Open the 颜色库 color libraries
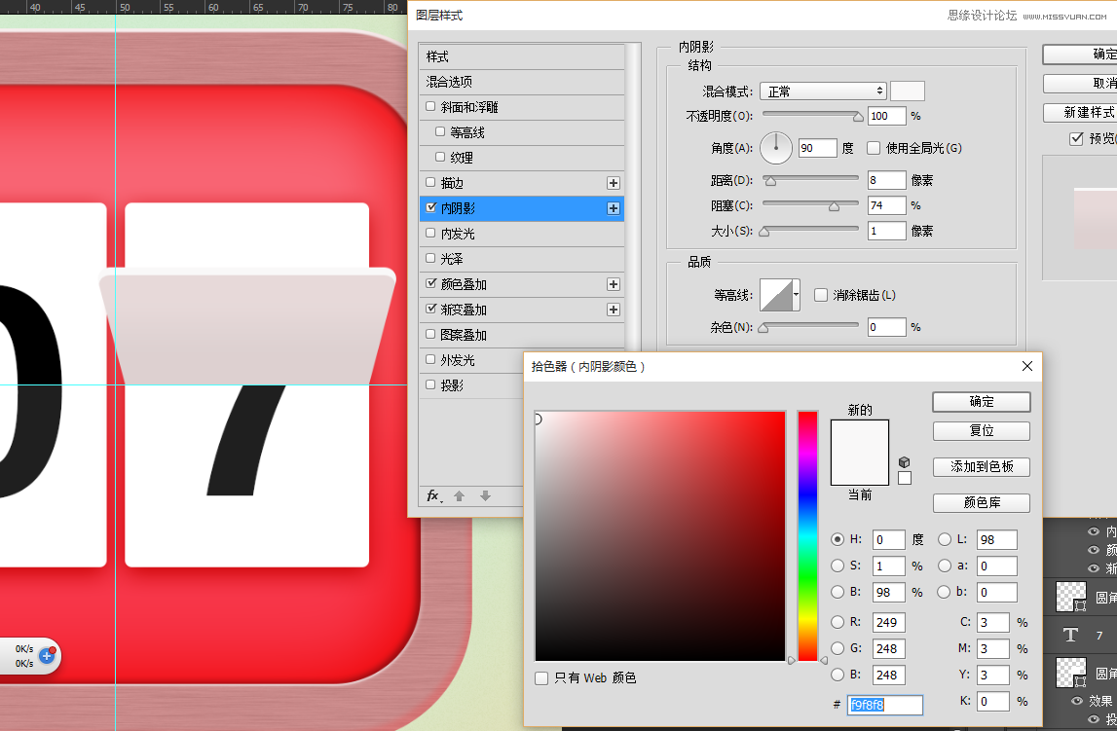1117x731 pixels. pos(981,503)
